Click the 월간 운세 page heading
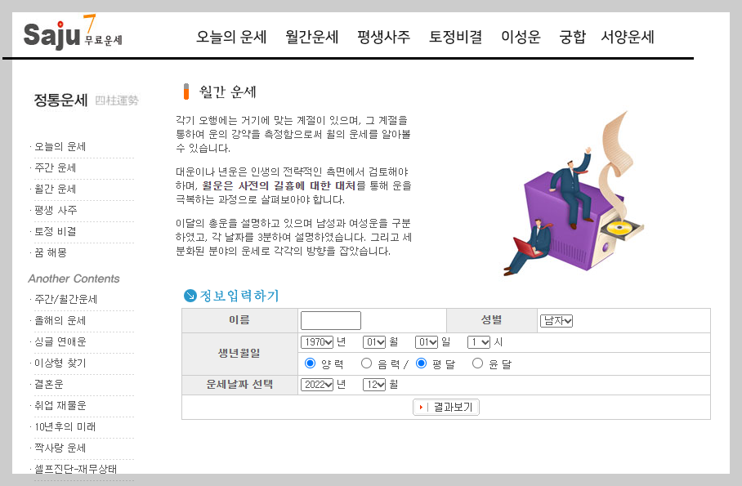 point(228,91)
